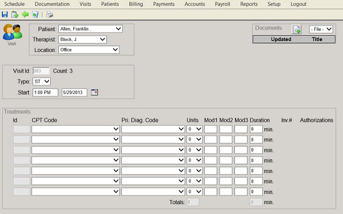Open the Reports menu
343x214 pixels.
coord(249,4)
